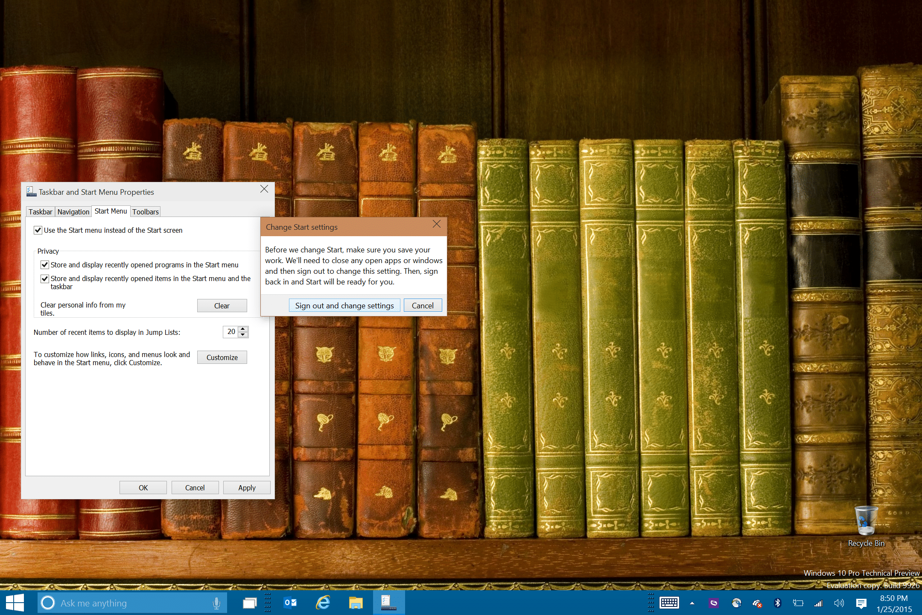Click the 'To customize how links, icons' text
This screenshot has height=615, width=922.
pos(112,358)
